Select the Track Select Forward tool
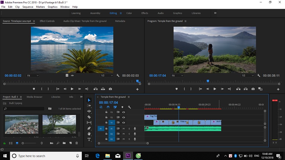 89,106
